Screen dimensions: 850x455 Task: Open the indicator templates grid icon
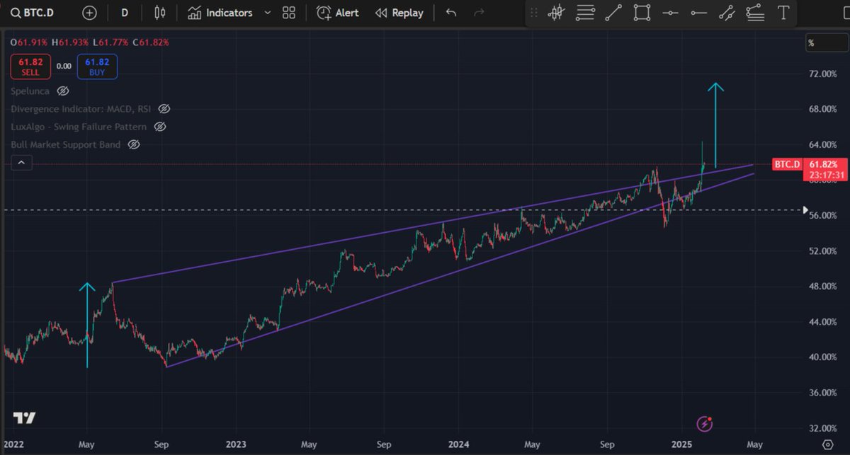coord(288,13)
